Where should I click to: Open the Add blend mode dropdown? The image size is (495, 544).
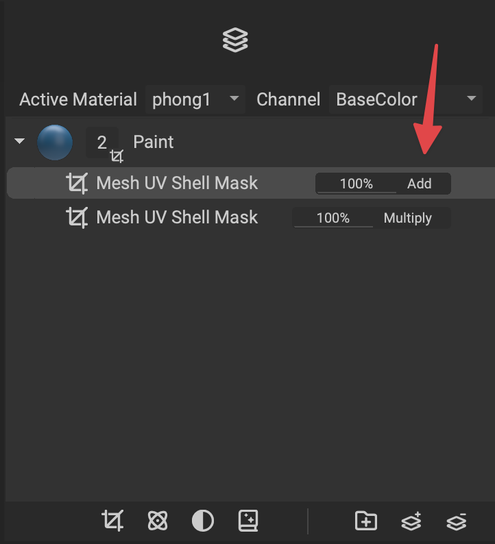click(420, 184)
